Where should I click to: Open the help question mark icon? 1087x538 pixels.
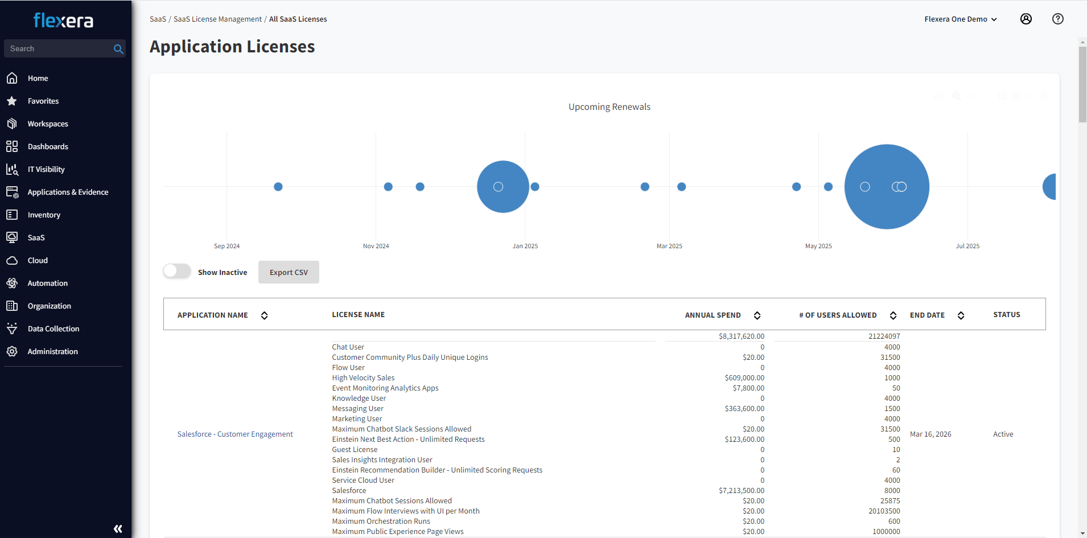click(x=1057, y=19)
